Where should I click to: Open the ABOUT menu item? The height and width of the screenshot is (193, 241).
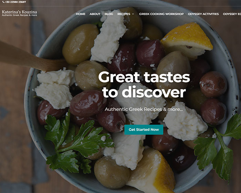(95, 14)
